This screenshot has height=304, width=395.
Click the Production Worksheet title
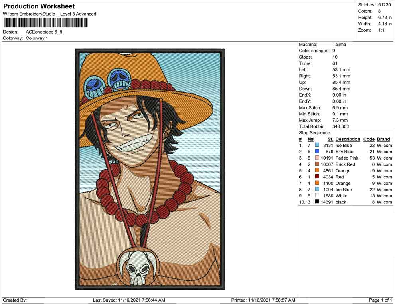(x=39, y=6)
